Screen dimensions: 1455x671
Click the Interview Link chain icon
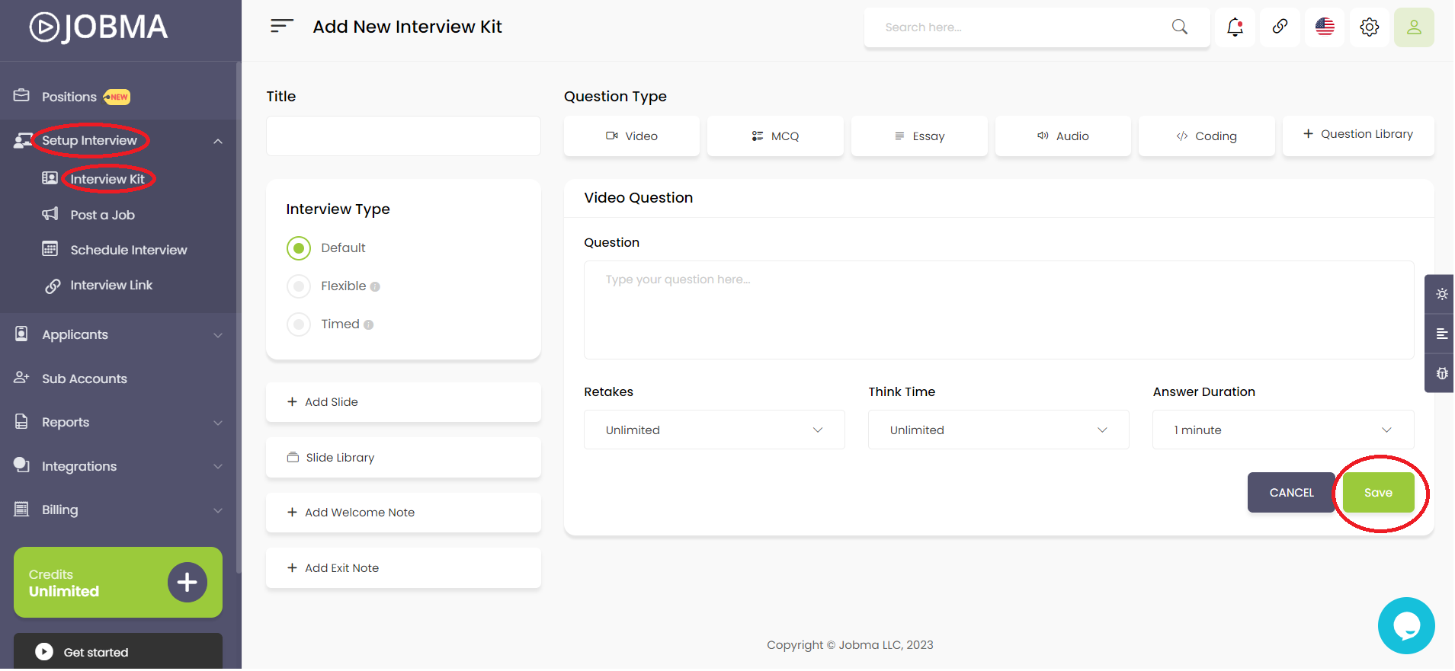click(x=53, y=286)
